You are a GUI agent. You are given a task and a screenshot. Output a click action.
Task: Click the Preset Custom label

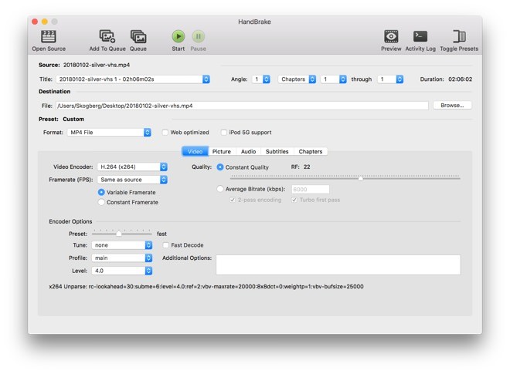tap(61, 120)
